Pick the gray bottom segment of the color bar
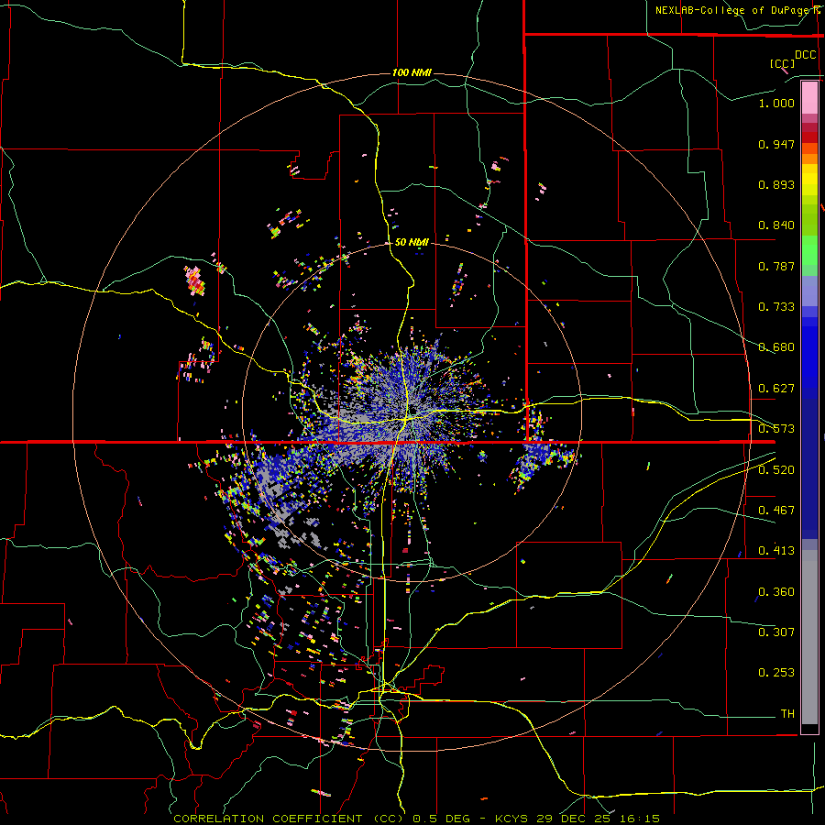 coord(809,637)
